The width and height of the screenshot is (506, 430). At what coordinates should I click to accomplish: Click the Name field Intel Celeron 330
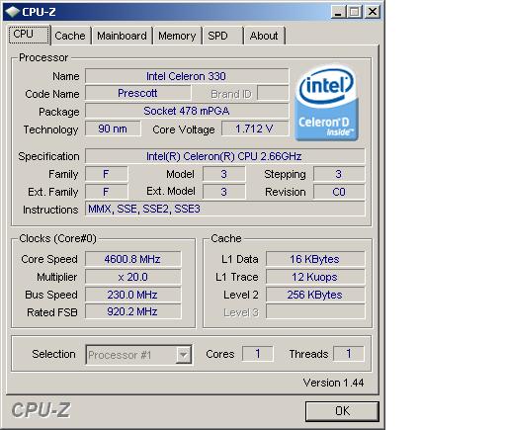click(x=187, y=76)
